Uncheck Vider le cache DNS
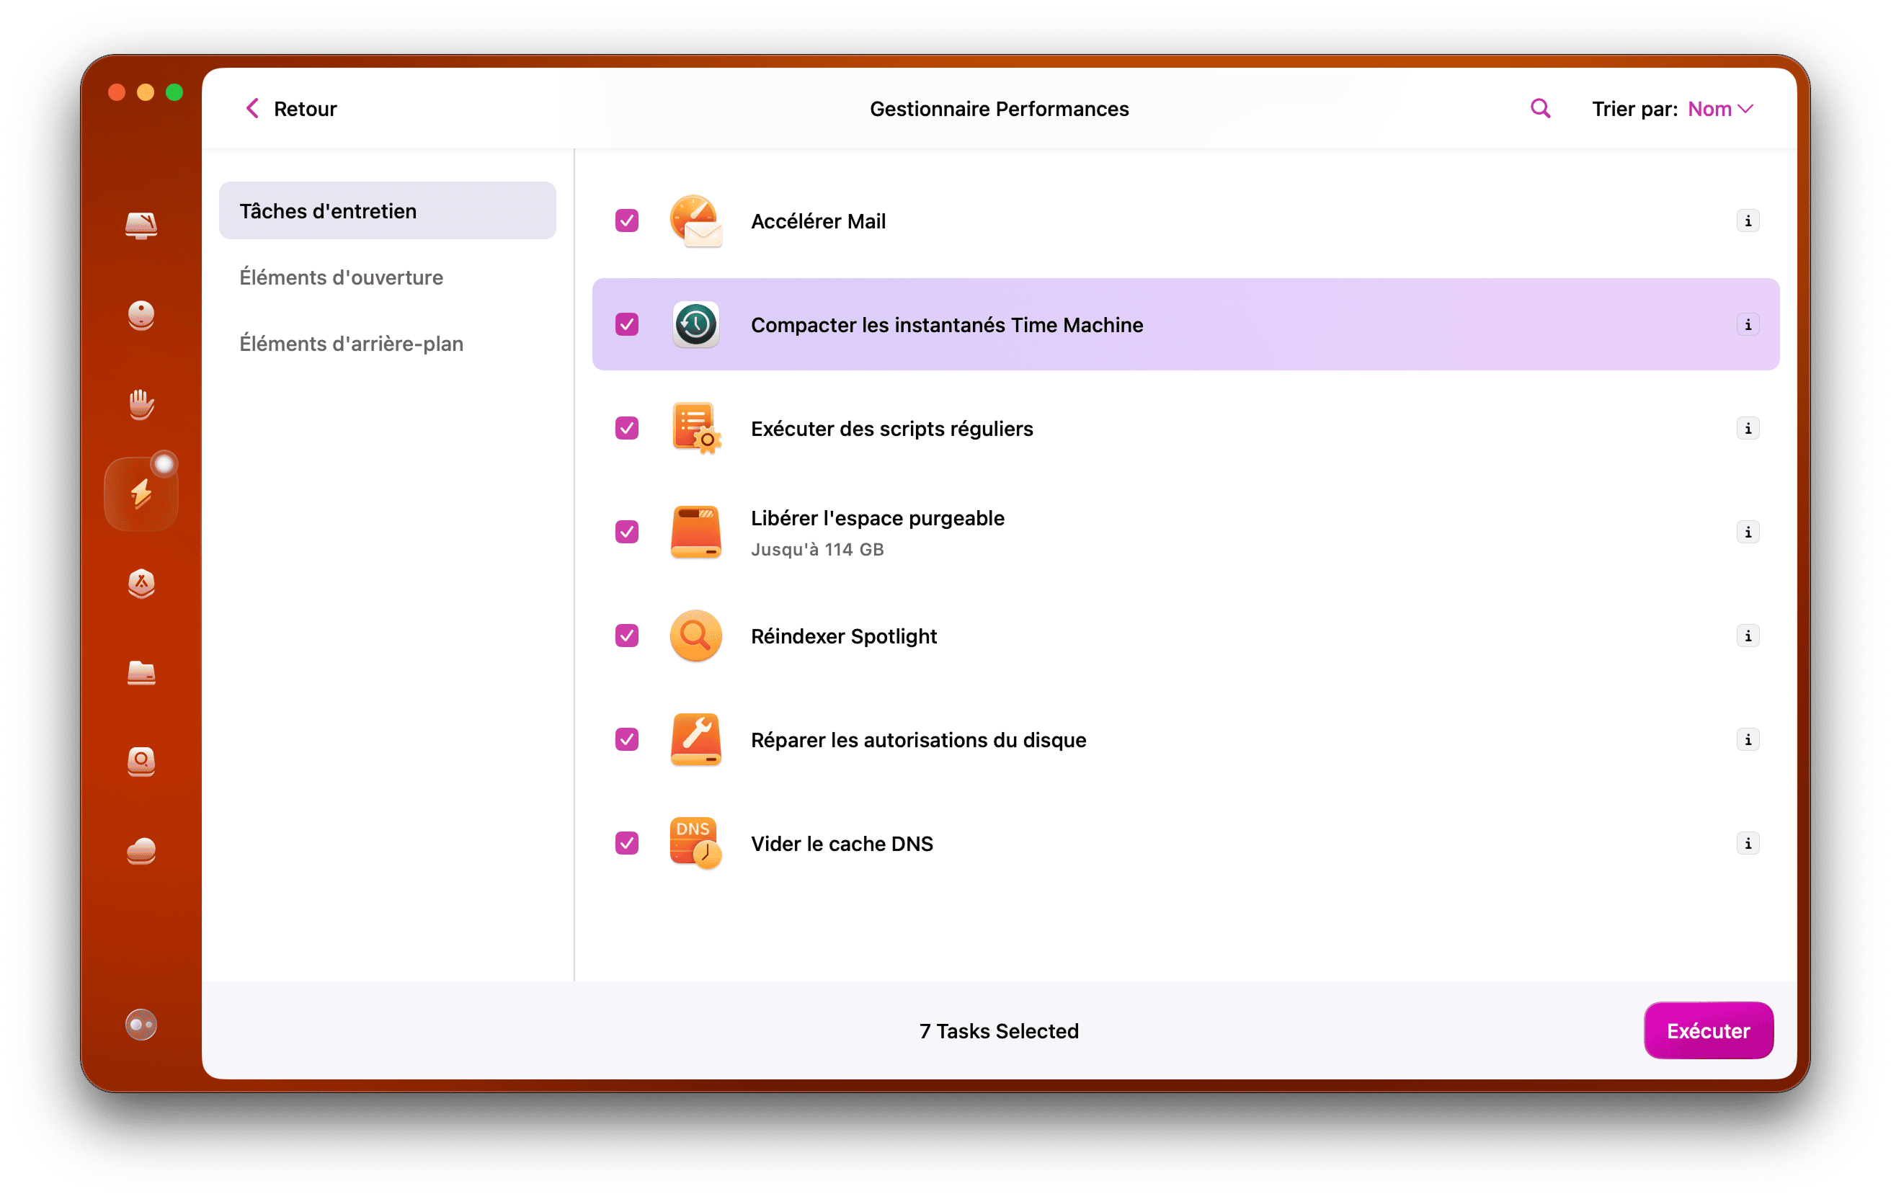Viewport: 1891px width, 1199px height. [626, 842]
